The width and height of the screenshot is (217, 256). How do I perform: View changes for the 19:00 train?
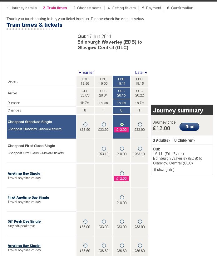point(104,111)
